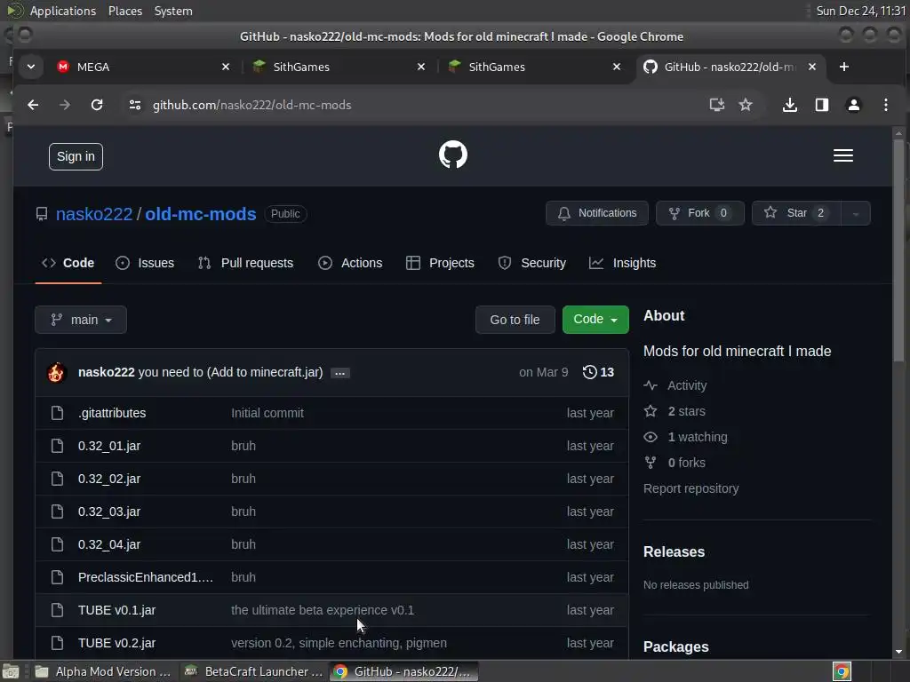The width and height of the screenshot is (910, 682).
Task: Open Chrome downloads icon
Action: (x=789, y=105)
